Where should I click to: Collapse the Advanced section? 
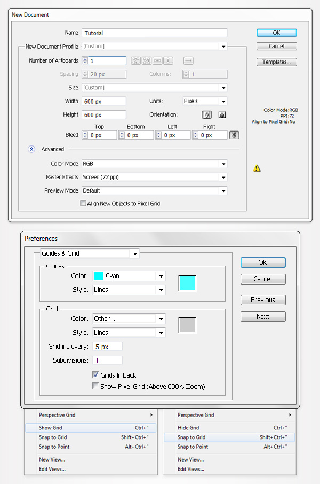point(31,149)
